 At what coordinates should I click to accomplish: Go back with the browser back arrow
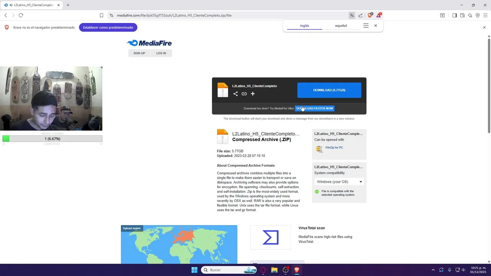6,15
